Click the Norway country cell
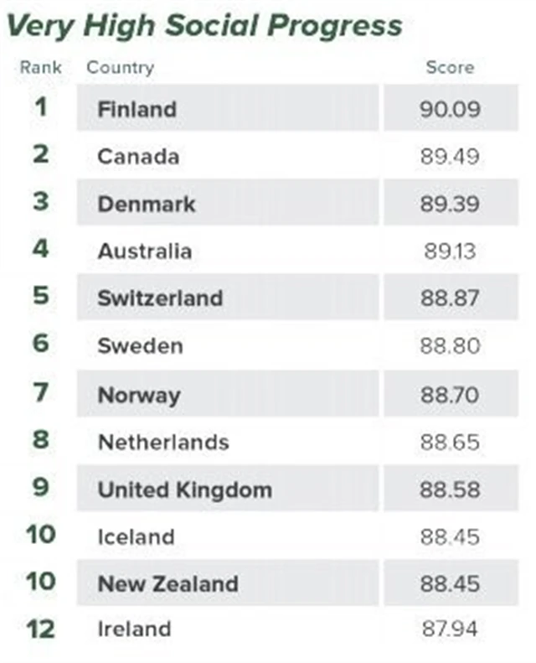 139,394
